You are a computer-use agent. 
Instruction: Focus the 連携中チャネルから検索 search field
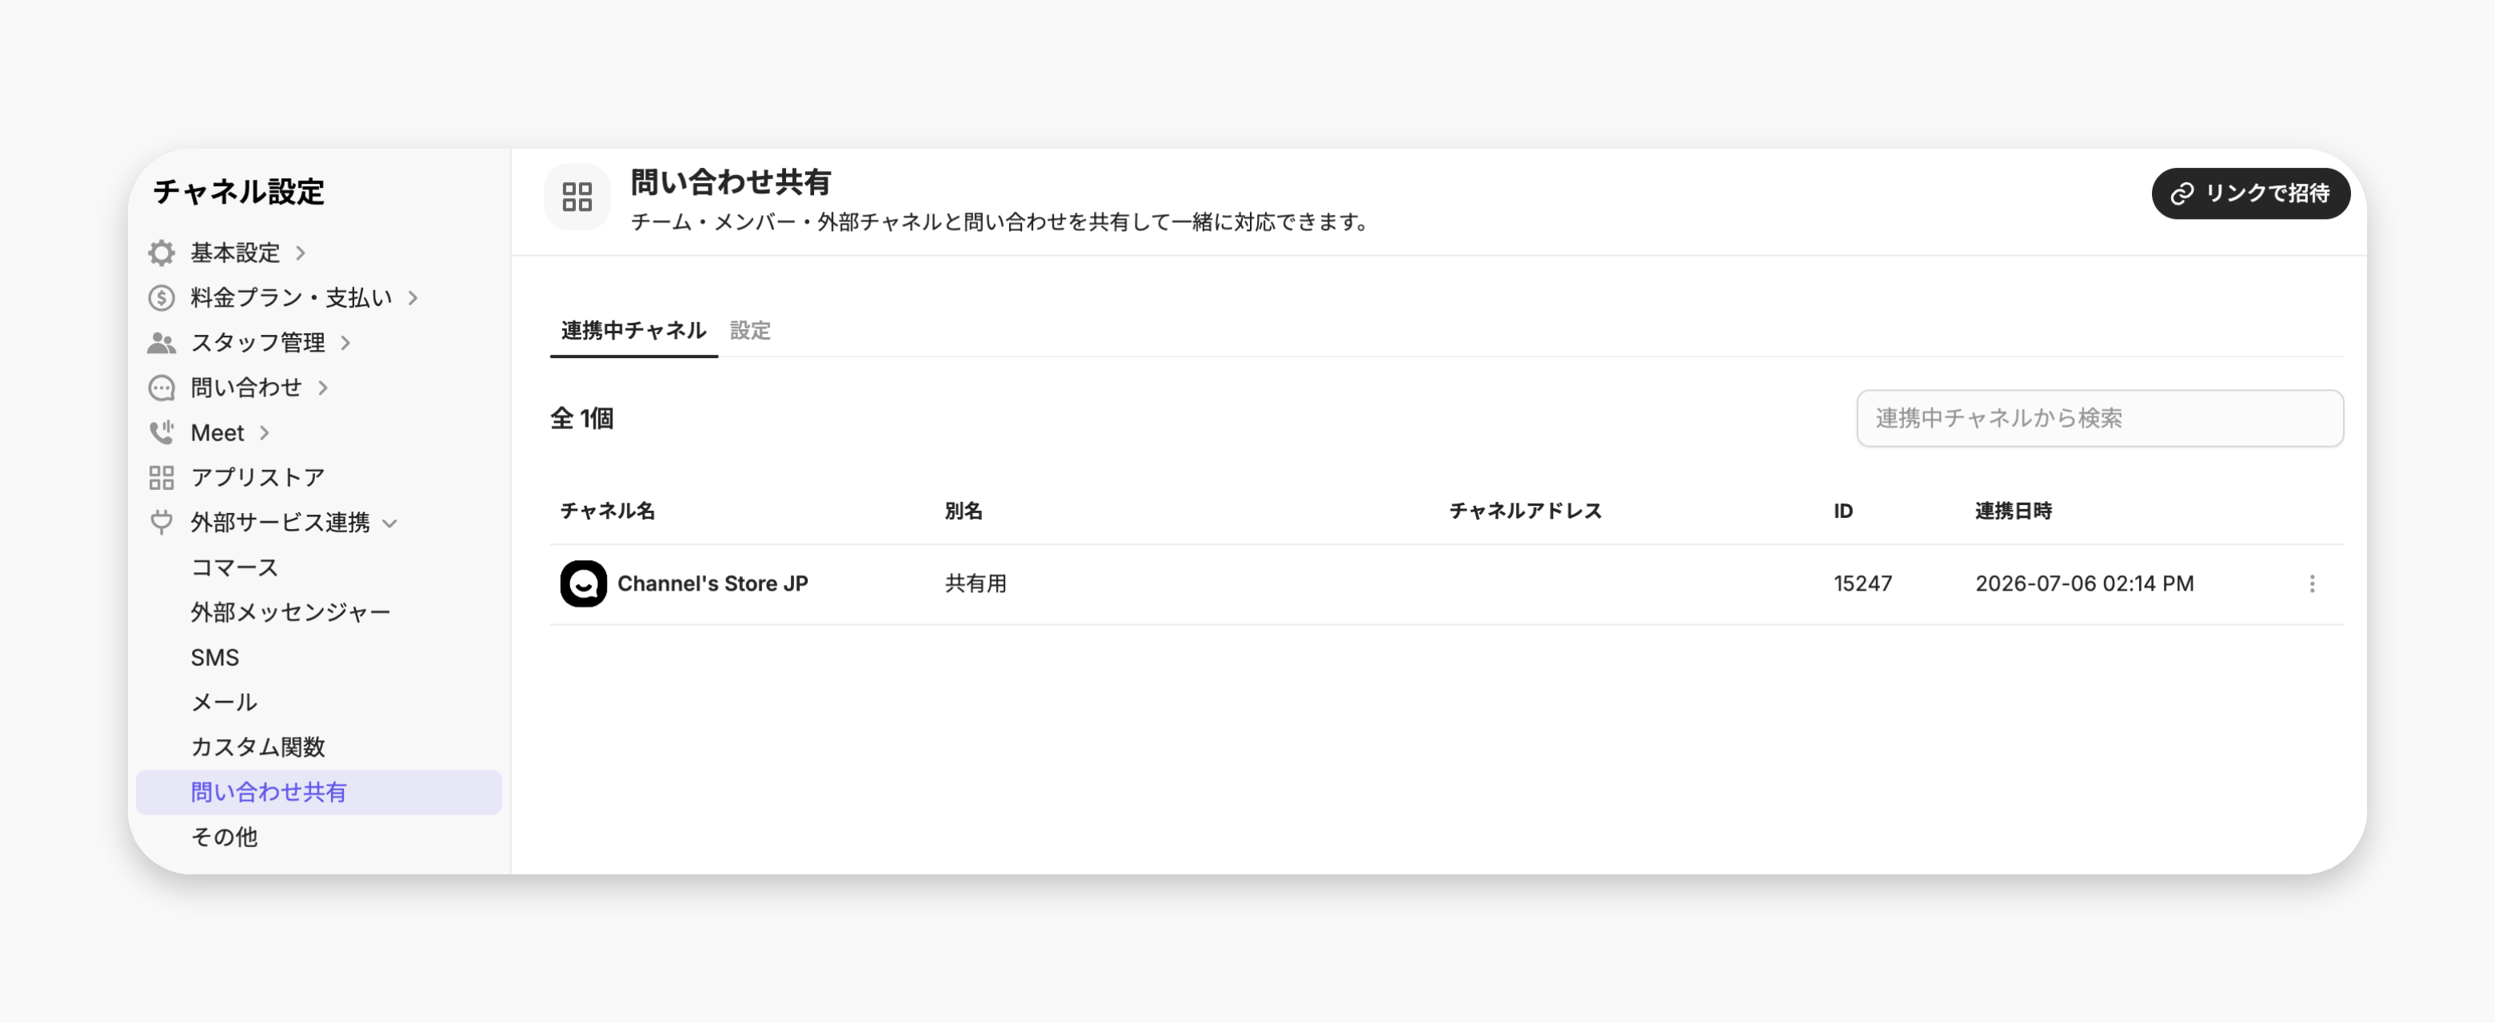[2100, 418]
